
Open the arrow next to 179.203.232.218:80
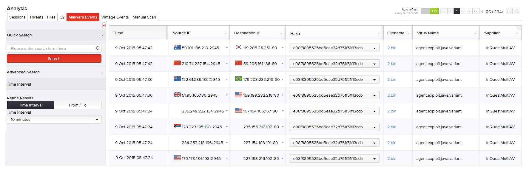(283, 79)
